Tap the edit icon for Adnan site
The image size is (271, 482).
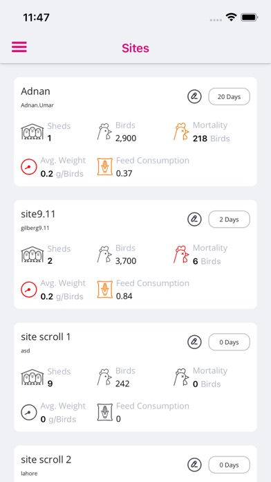(194, 96)
